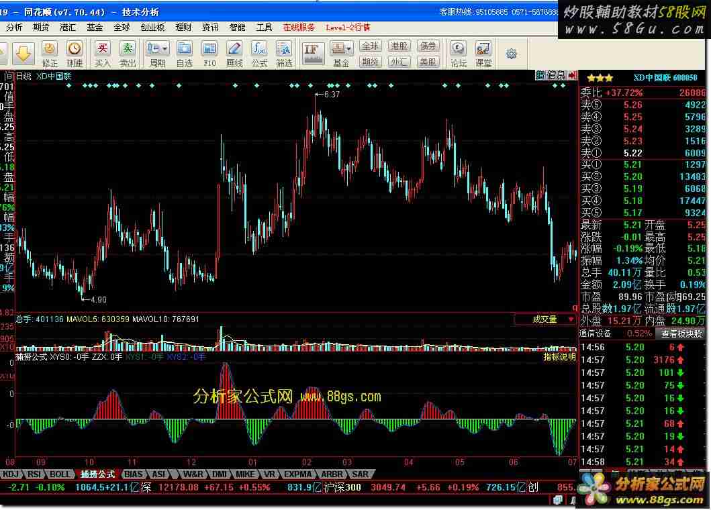This screenshot has width=711, height=510.
Task: Click the XD中国联 600050 stock title
Action: [665, 78]
